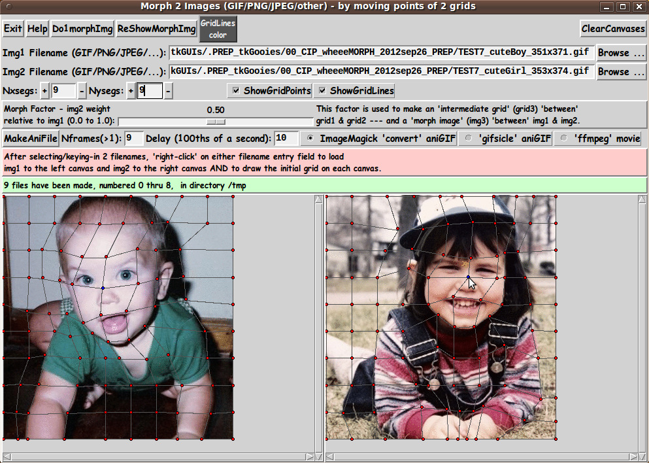Click the Nframes entry field

point(134,139)
